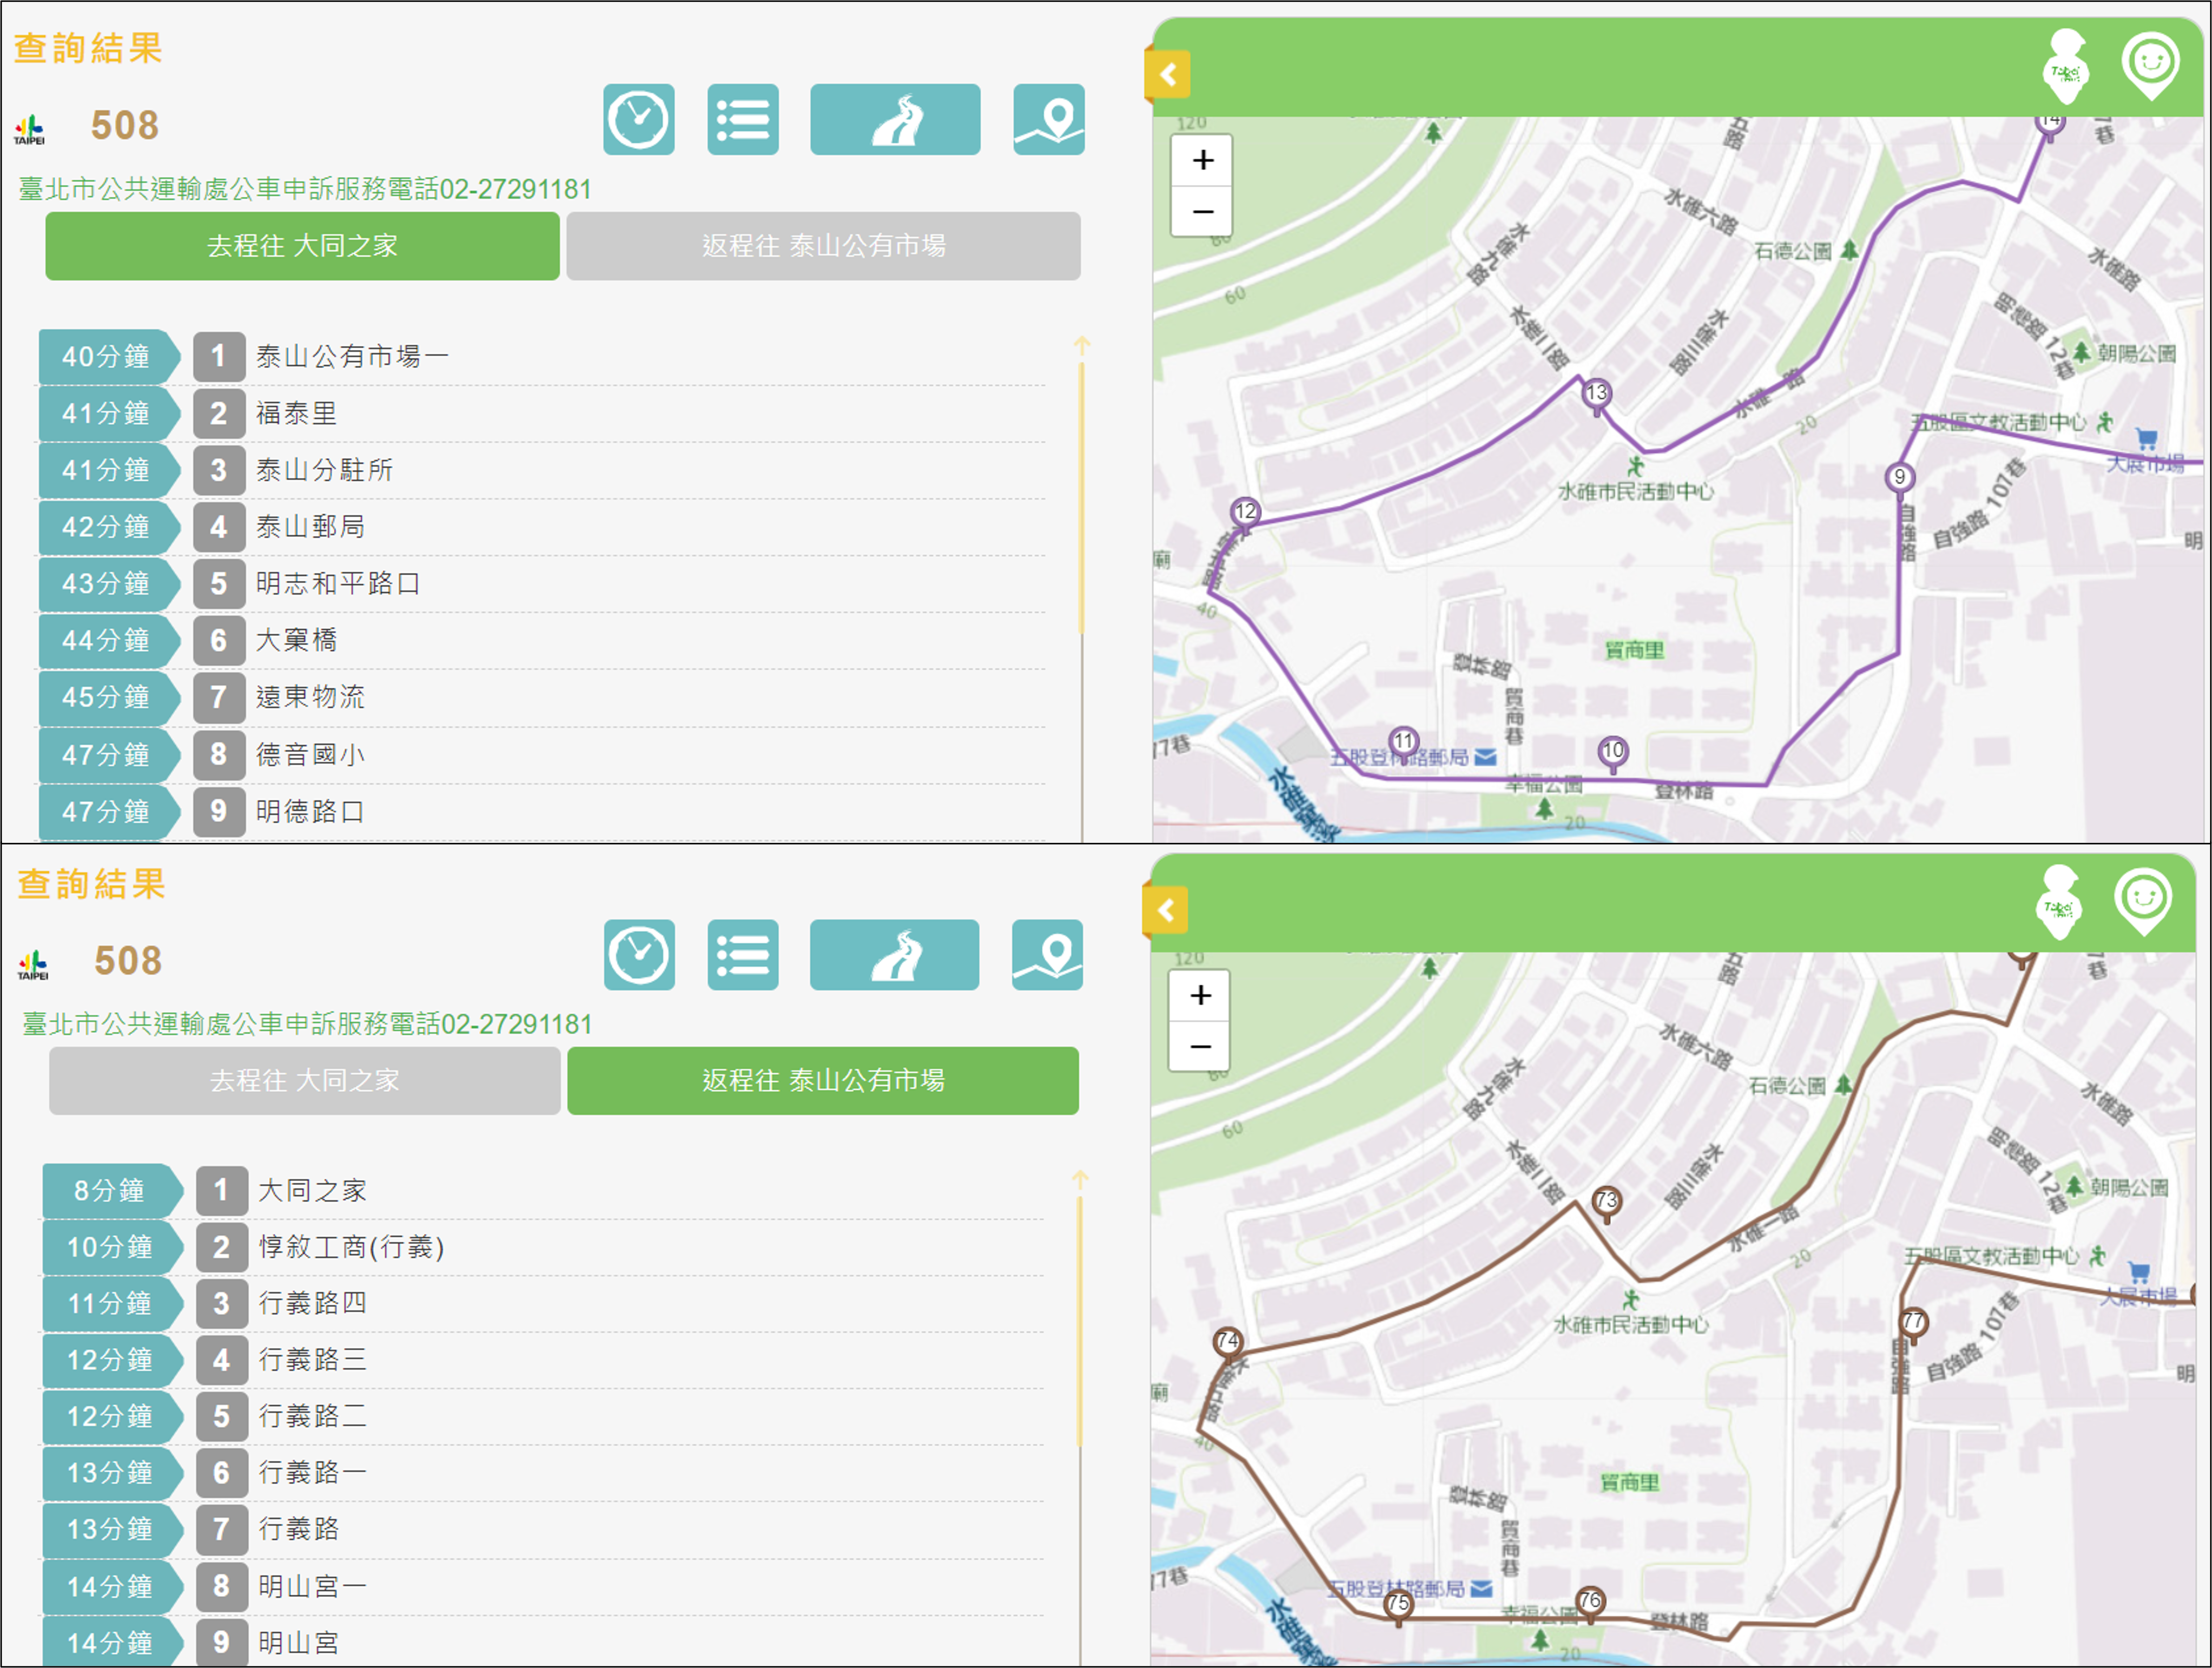Collapse the bottom map with yellow arrow
2212x1668 pixels.
(x=1165, y=910)
